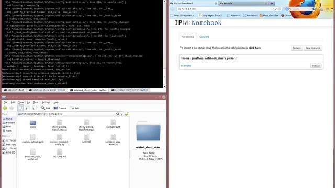This screenshot has height=188, width=335.
Task: Select IPy example browser tab
Action: pos(243,4)
